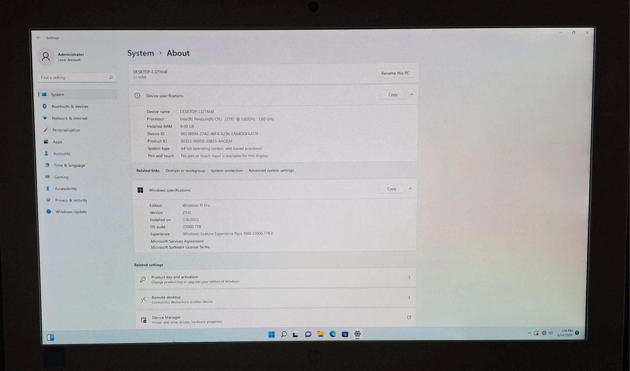Click the Gaming controller icon
Viewport: 630px width, 371px height.
pos(47,177)
